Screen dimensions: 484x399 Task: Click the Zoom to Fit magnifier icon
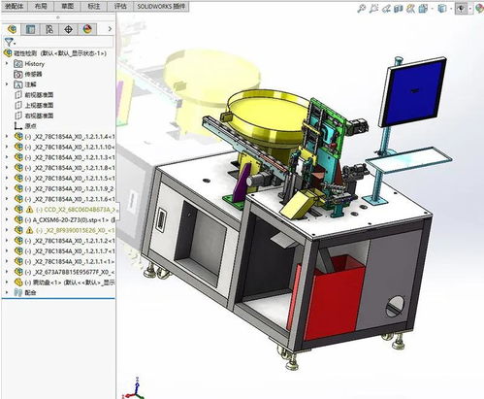coord(361,9)
